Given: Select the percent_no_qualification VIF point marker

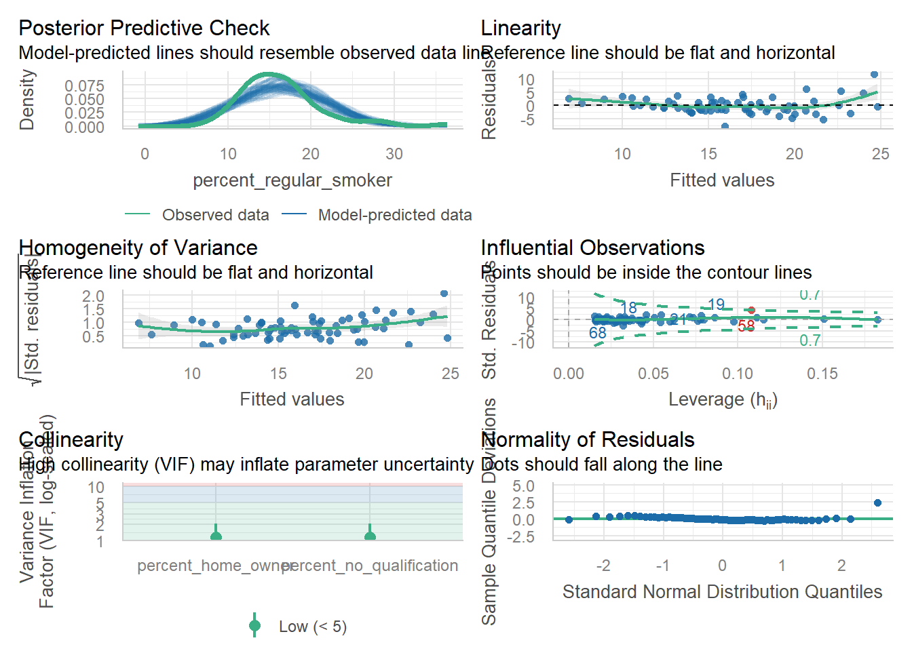Looking at the screenshot, I should pos(370,536).
